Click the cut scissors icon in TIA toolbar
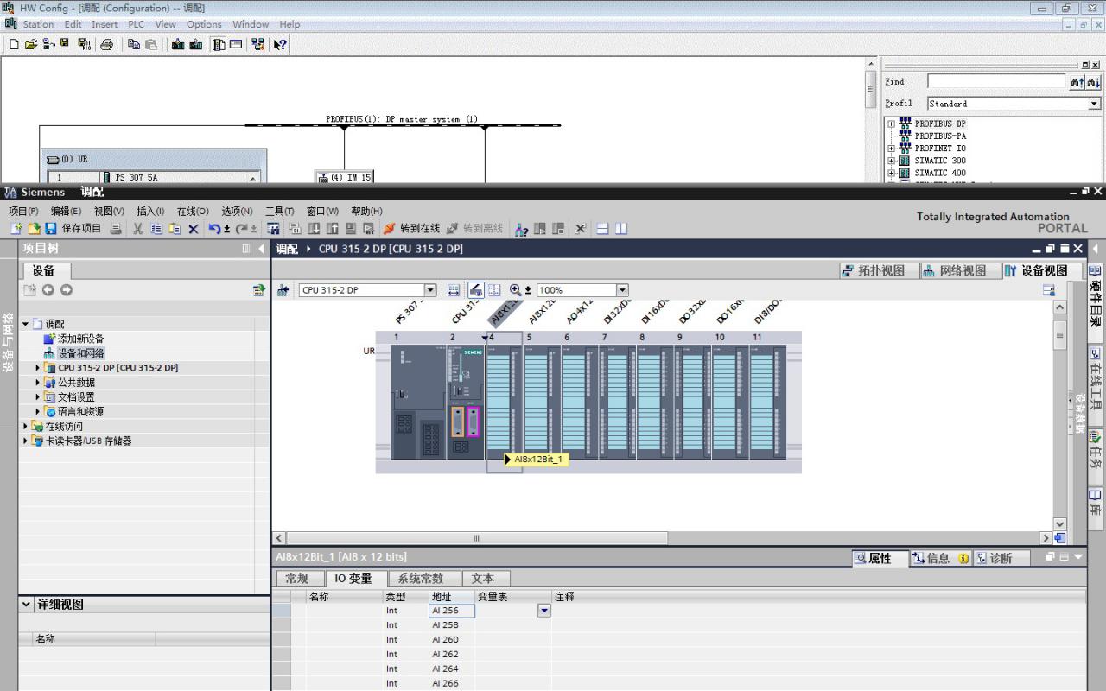The height and width of the screenshot is (691, 1106). tap(138, 229)
